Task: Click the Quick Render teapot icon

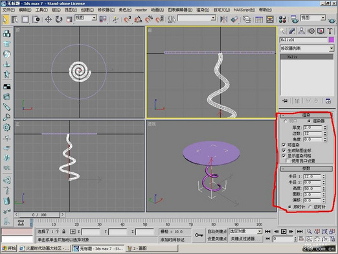Action: (332, 20)
